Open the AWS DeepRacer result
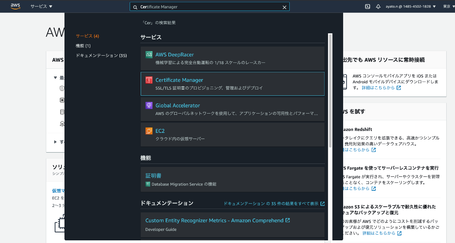This screenshot has width=455, height=243. (232, 58)
